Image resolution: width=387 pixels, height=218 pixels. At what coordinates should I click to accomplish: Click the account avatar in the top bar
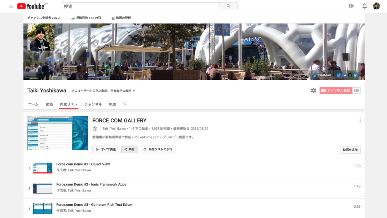click(376, 6)
